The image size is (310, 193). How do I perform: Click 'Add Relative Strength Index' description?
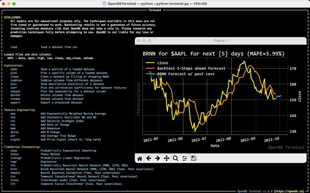click(x=62, y=121)
